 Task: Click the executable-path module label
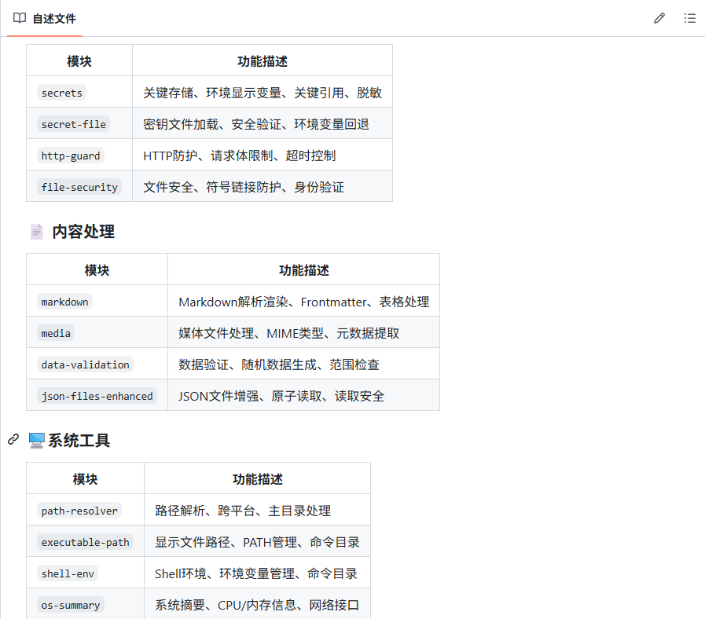pos(85,542)
